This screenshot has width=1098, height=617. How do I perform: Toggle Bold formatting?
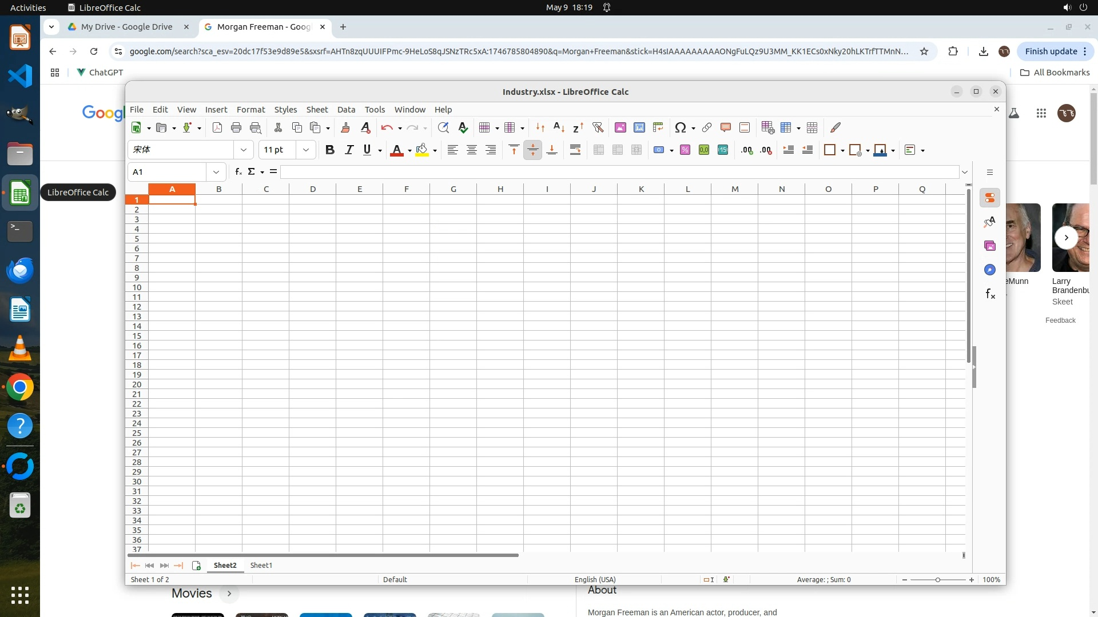(x=329, y=150)
